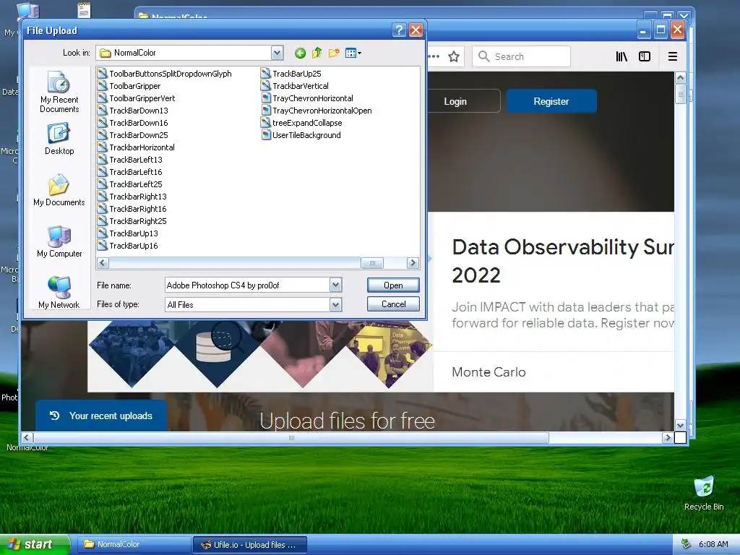Screen dimensions: 740x555
Task: Select the TrackbarRight13 file
Action: coord(132,197)
